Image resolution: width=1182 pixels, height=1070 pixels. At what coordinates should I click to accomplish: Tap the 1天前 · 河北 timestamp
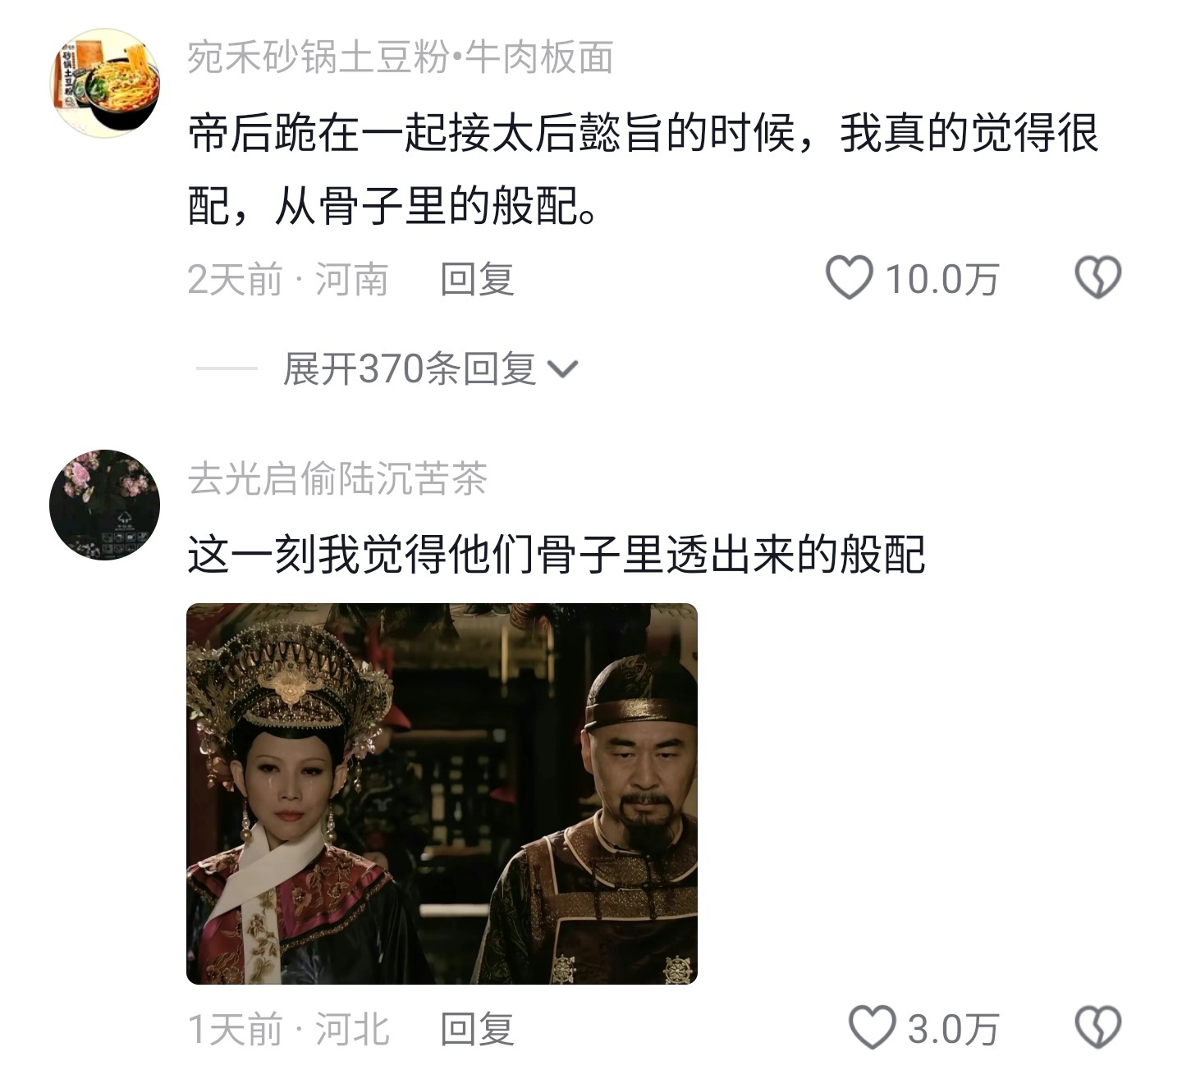[x=288, y=1029]
